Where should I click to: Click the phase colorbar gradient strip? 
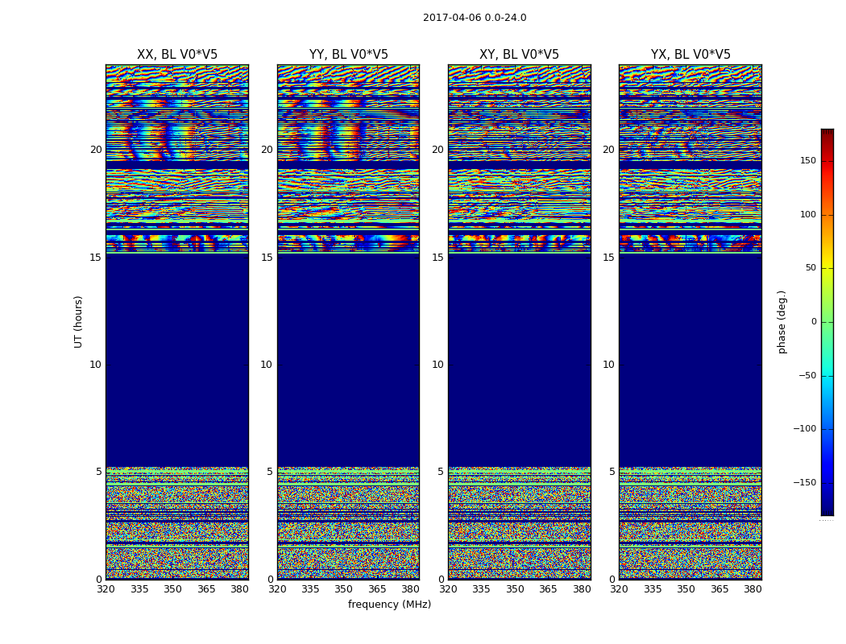pos(827,322)
